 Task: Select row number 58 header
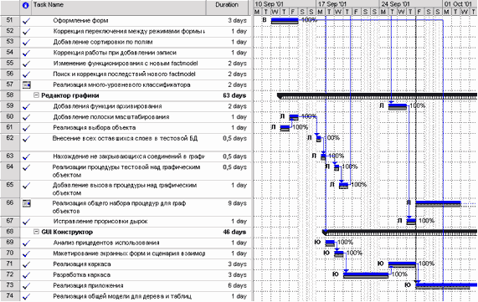tap(10, 95)
